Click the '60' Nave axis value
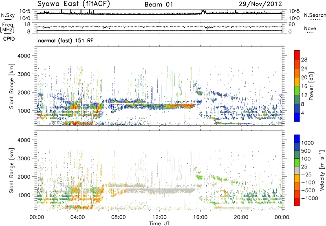 pyautogui.click(x=292, y=24)
